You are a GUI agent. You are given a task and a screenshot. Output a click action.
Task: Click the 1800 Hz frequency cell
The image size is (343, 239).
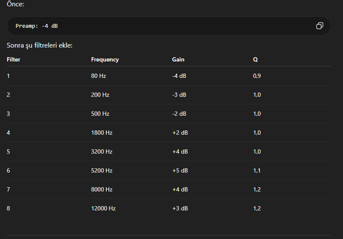[102, 133]
